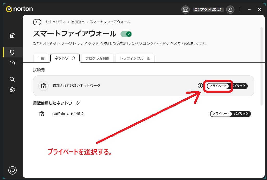Click the セキュリティ breadcrumb link
267x180 pixels.
(55, 22)
